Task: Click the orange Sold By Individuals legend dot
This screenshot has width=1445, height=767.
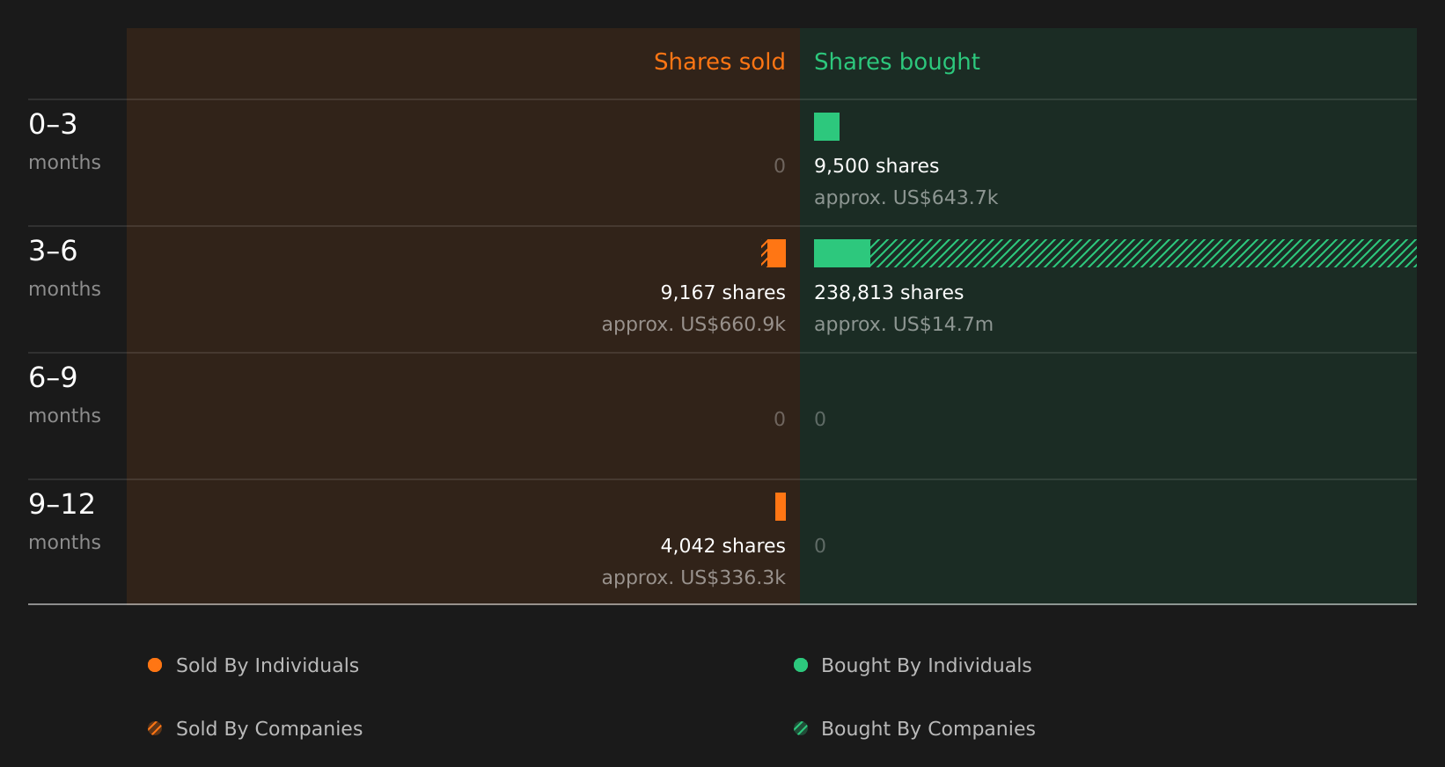Action: 155,665
